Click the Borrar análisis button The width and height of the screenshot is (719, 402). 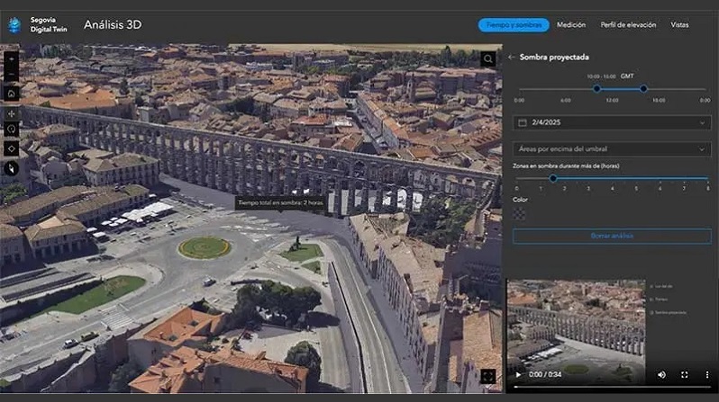pos(612,236)
